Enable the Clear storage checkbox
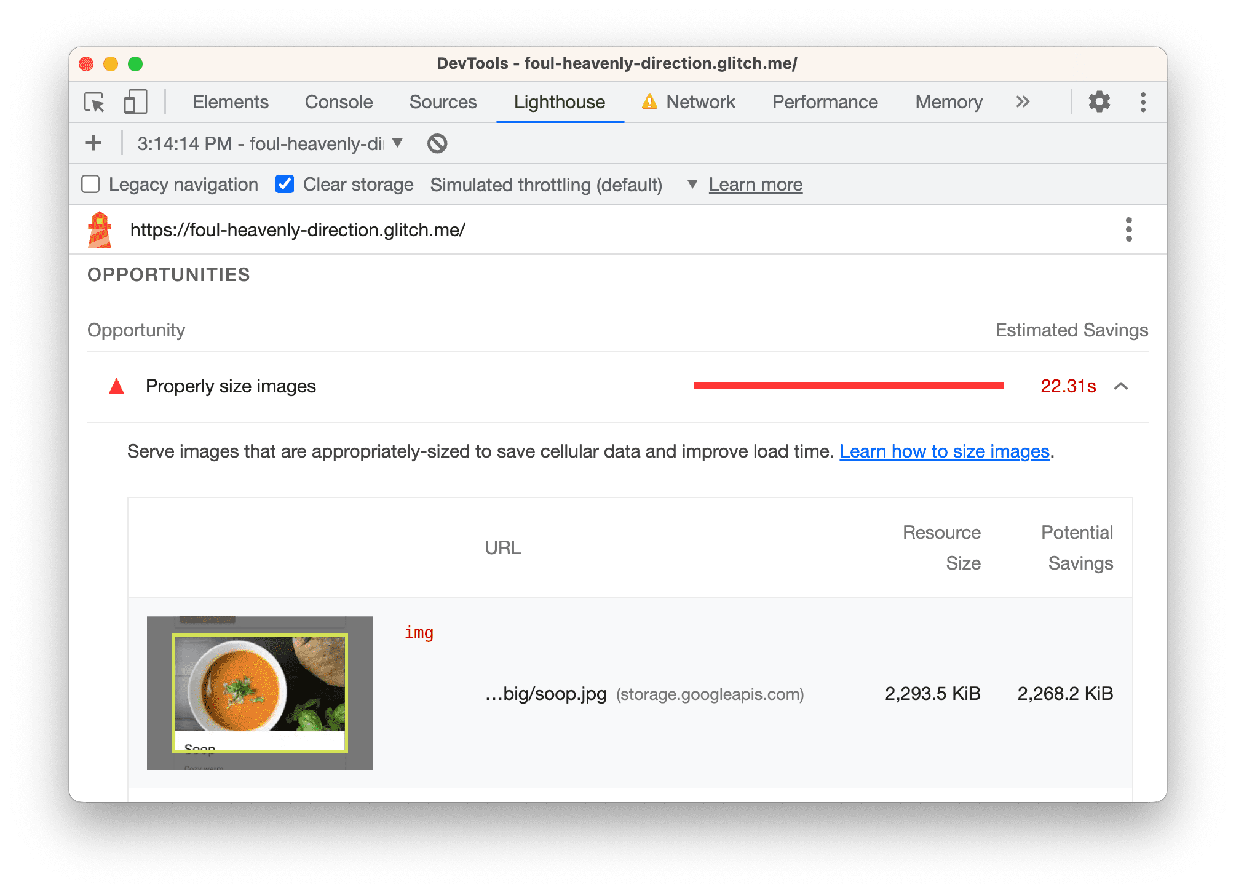This screenshot has height=893, width=1236. (285, 185)
